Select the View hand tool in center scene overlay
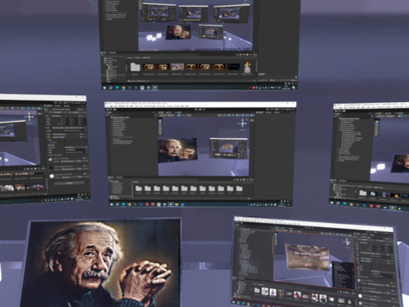 tap(160, 122)
